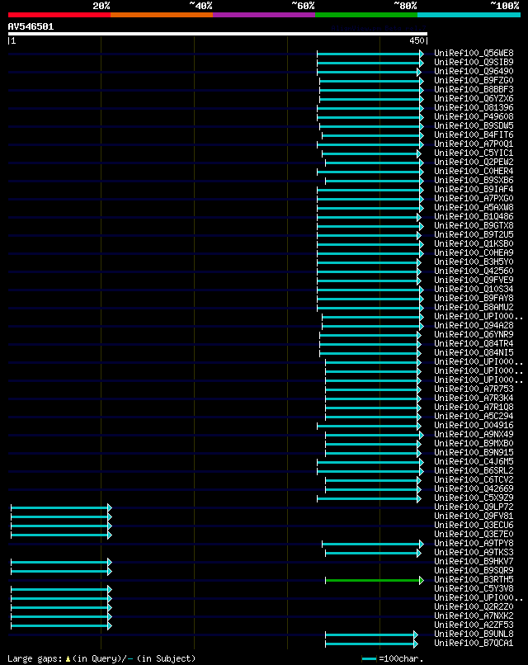The image size is (528, 665).
Task: Open hit UniRef100_B3RTH5
Action: pos(474,579)
